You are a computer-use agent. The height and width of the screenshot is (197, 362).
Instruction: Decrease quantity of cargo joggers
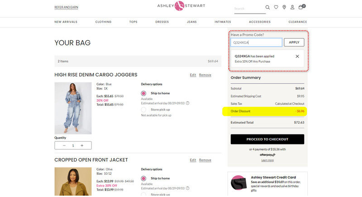pyautogui.click(x=64, y=145)
